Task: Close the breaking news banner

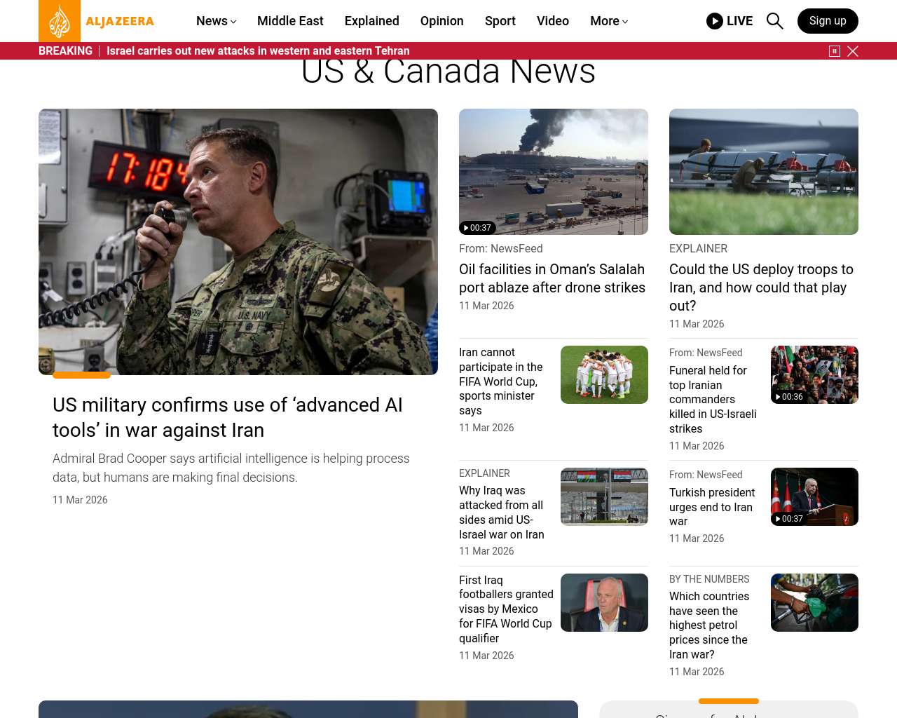Action: [853, 51]
